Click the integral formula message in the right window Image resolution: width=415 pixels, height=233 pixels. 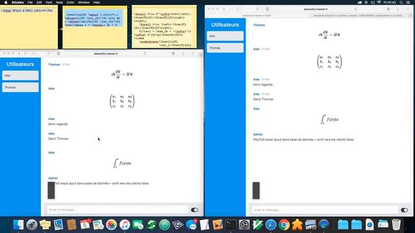(x=329, y=119)
